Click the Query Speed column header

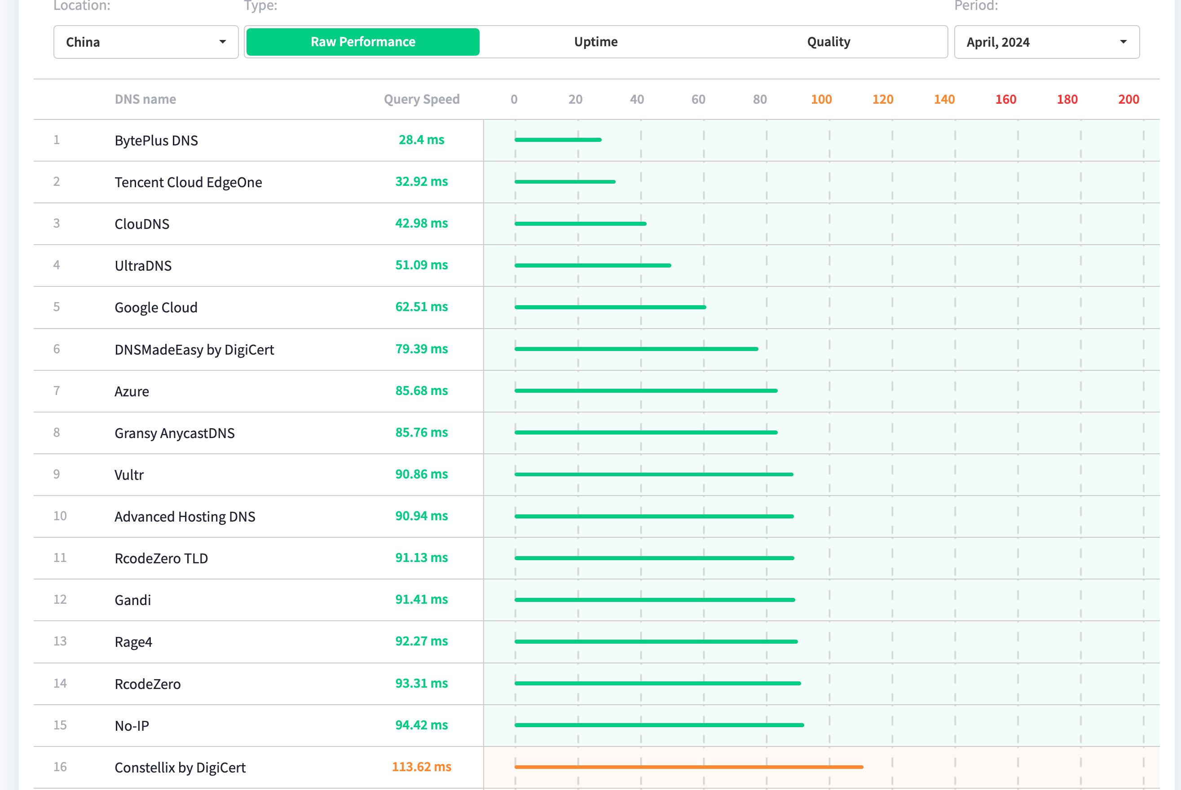tap(421, 99)
